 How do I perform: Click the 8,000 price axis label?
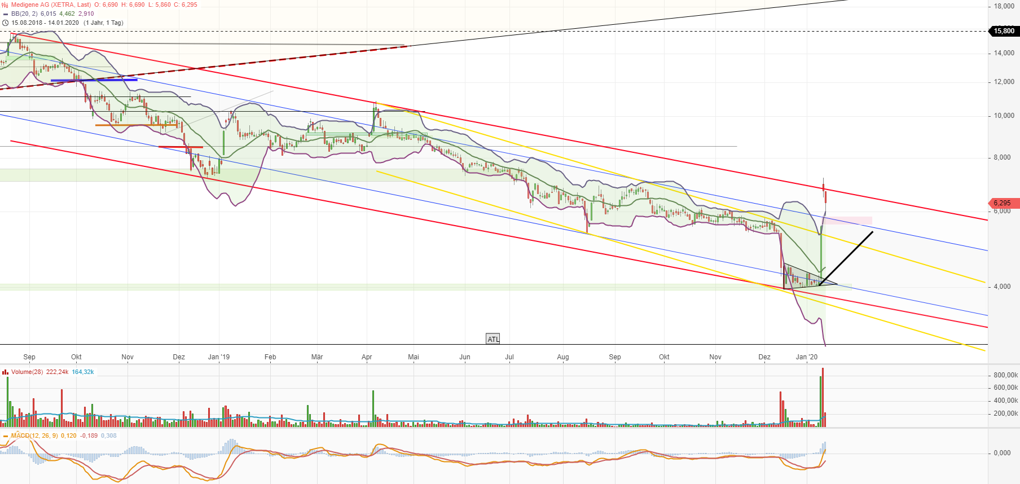(1003, 157)
